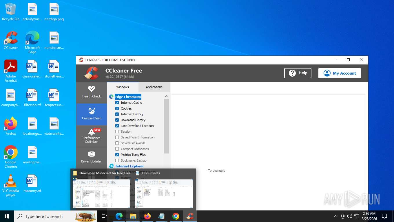Image resolution: width=394 pixels, height=222 pixels.
Task: Open Recycle Bin on the desktop
Action: pyautogui.click(x=11, y=12)
